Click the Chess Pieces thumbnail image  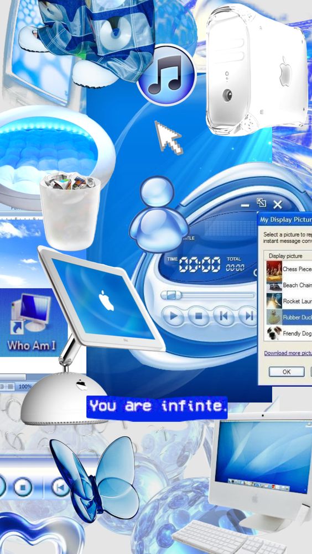click(274, 269)
